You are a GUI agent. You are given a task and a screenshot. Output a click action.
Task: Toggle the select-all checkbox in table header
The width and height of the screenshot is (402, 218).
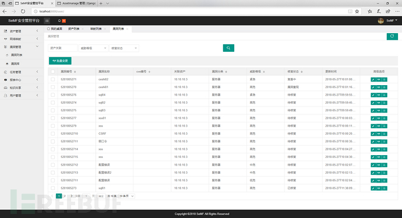tap(53, 72)
